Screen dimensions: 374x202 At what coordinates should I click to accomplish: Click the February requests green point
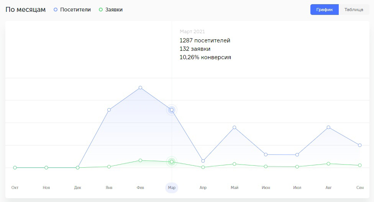pos(140,160)
